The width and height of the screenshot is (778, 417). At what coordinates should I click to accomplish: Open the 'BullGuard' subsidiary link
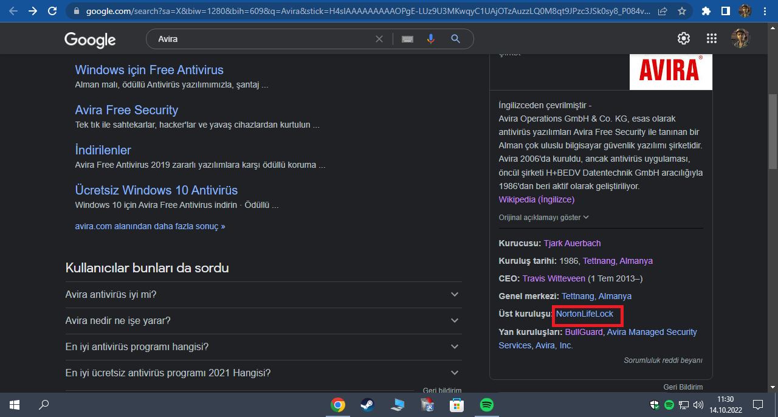click(583, 332)
